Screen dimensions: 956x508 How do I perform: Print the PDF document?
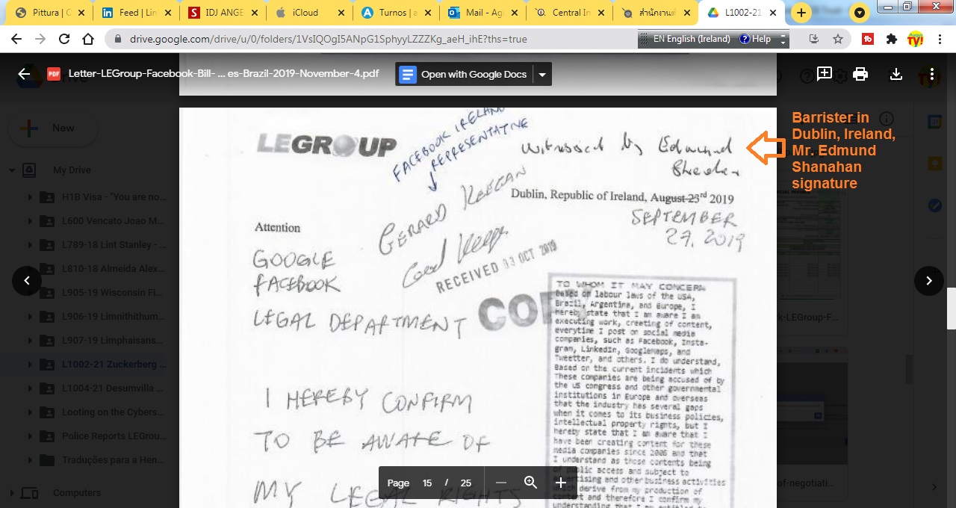[860, 74]
